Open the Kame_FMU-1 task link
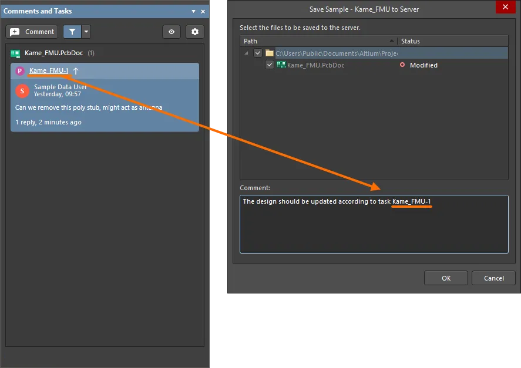This screenshot has width=521, height=368. tap(49, 71)
